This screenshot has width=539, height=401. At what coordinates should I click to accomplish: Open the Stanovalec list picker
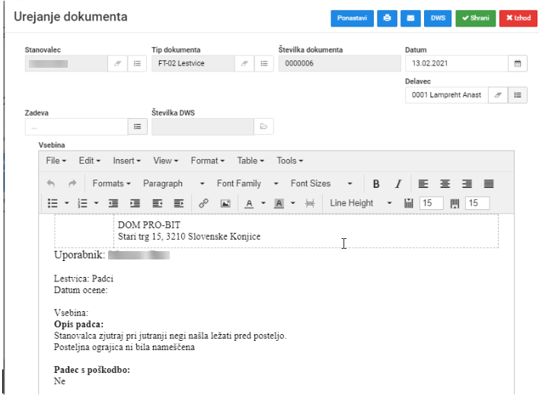[137, 64]
